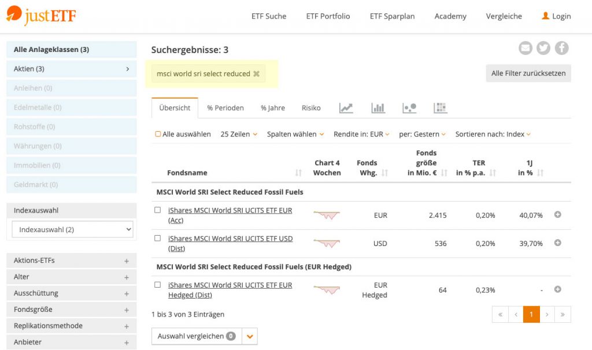Sort by 1J in % column arrows
The image size is (592, 350).
pos(540,173)
